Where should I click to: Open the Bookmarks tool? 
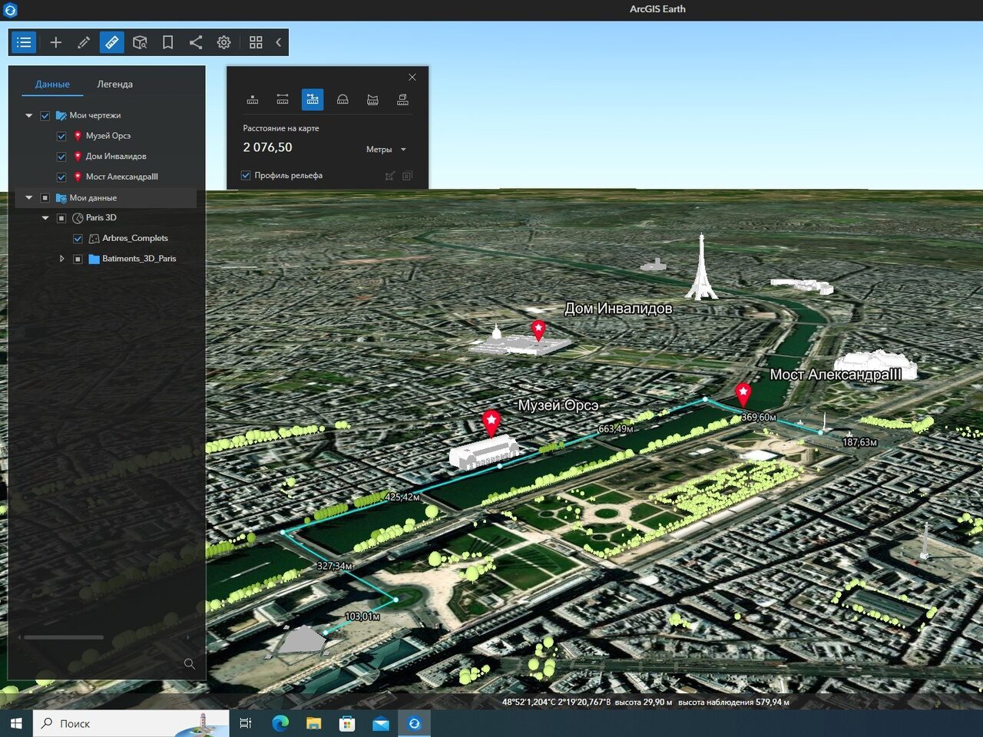click(x=167, y=42)
